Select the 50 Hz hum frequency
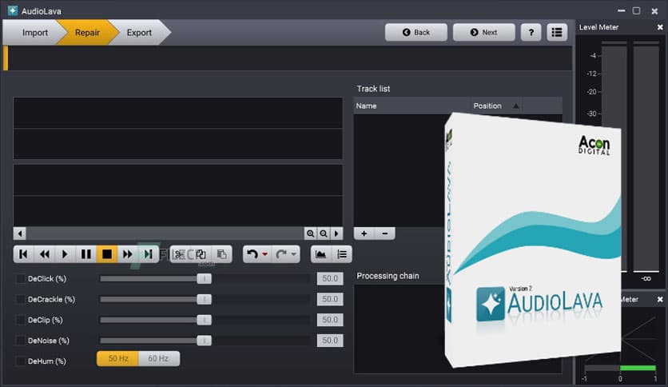This screenshot has width=668, height=387. coord(118,358)
